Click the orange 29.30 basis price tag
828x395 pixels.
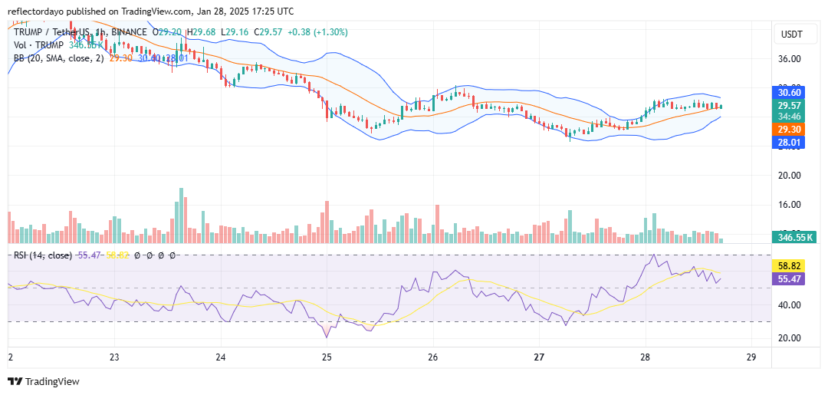(x=790, y=129)
